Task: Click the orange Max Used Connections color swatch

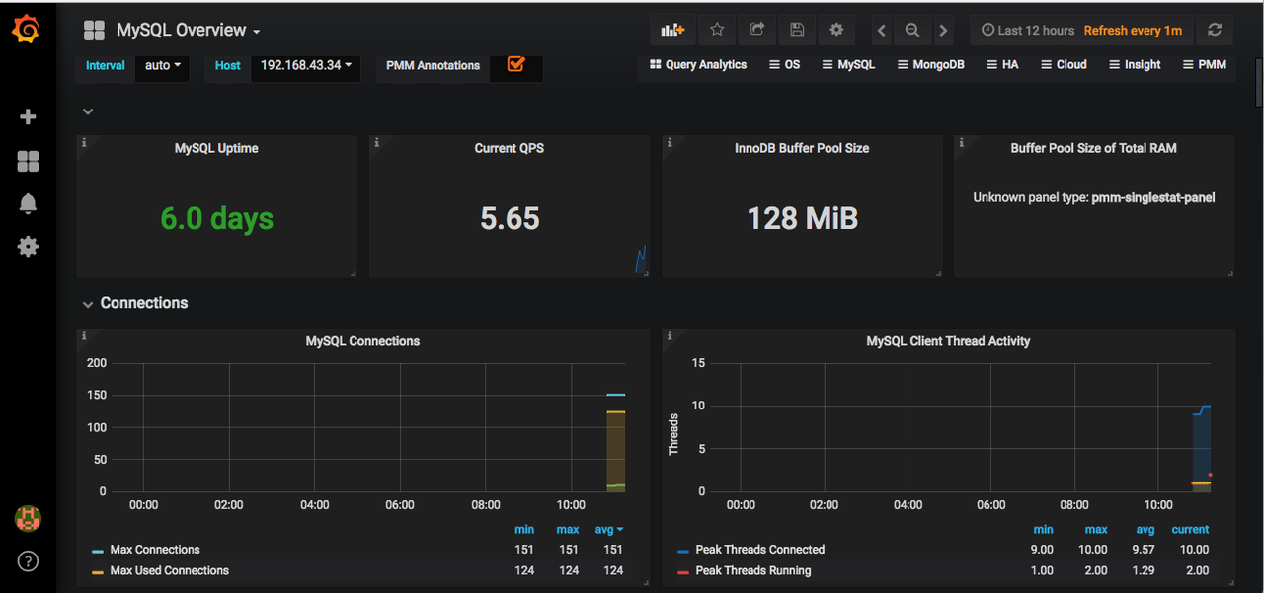Action: point(98,571)
